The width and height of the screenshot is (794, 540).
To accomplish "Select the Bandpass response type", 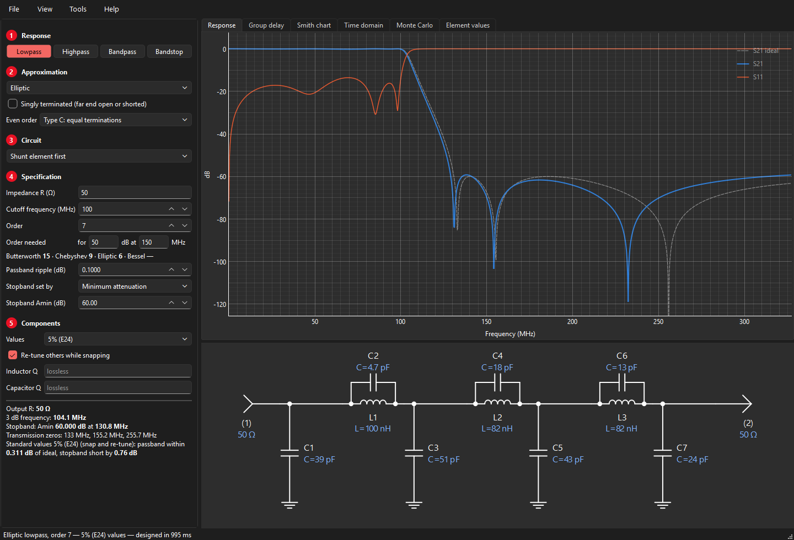I will tap(122, 51).
